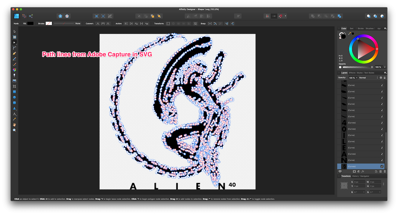Switch to the Brushes tab
Image resolution: width=398 pixels, height=215 pixels.
[369, 28]
